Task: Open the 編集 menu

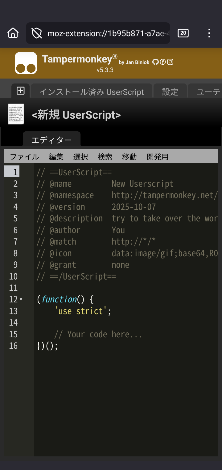Action: [x=56, y=157]
